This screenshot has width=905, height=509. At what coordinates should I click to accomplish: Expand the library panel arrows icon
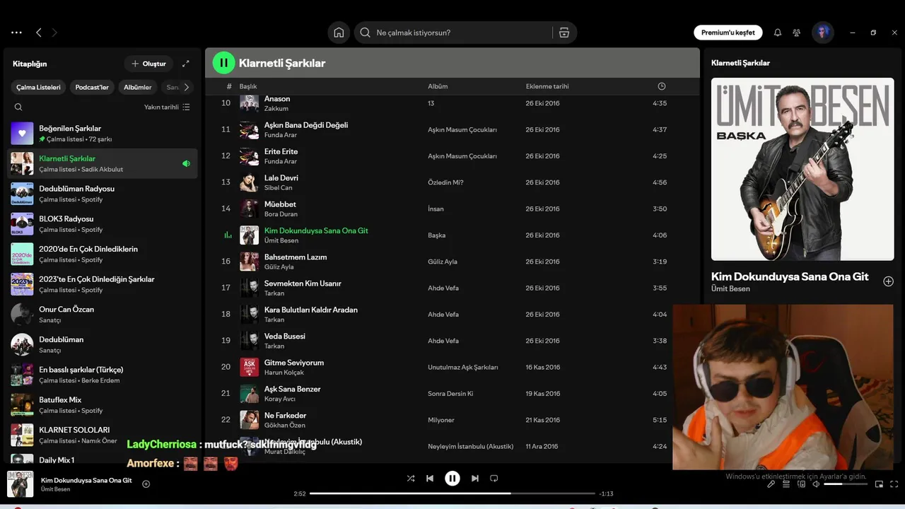click(186, 64)
